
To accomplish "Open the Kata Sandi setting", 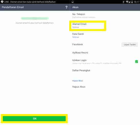I will click(105, 35).
